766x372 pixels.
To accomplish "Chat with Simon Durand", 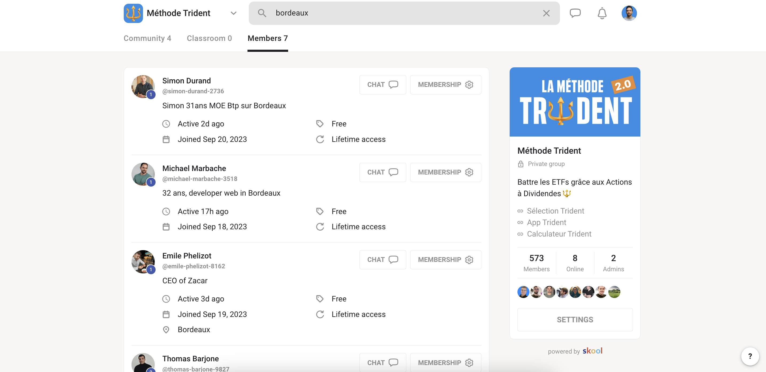I will click(382, 84).
